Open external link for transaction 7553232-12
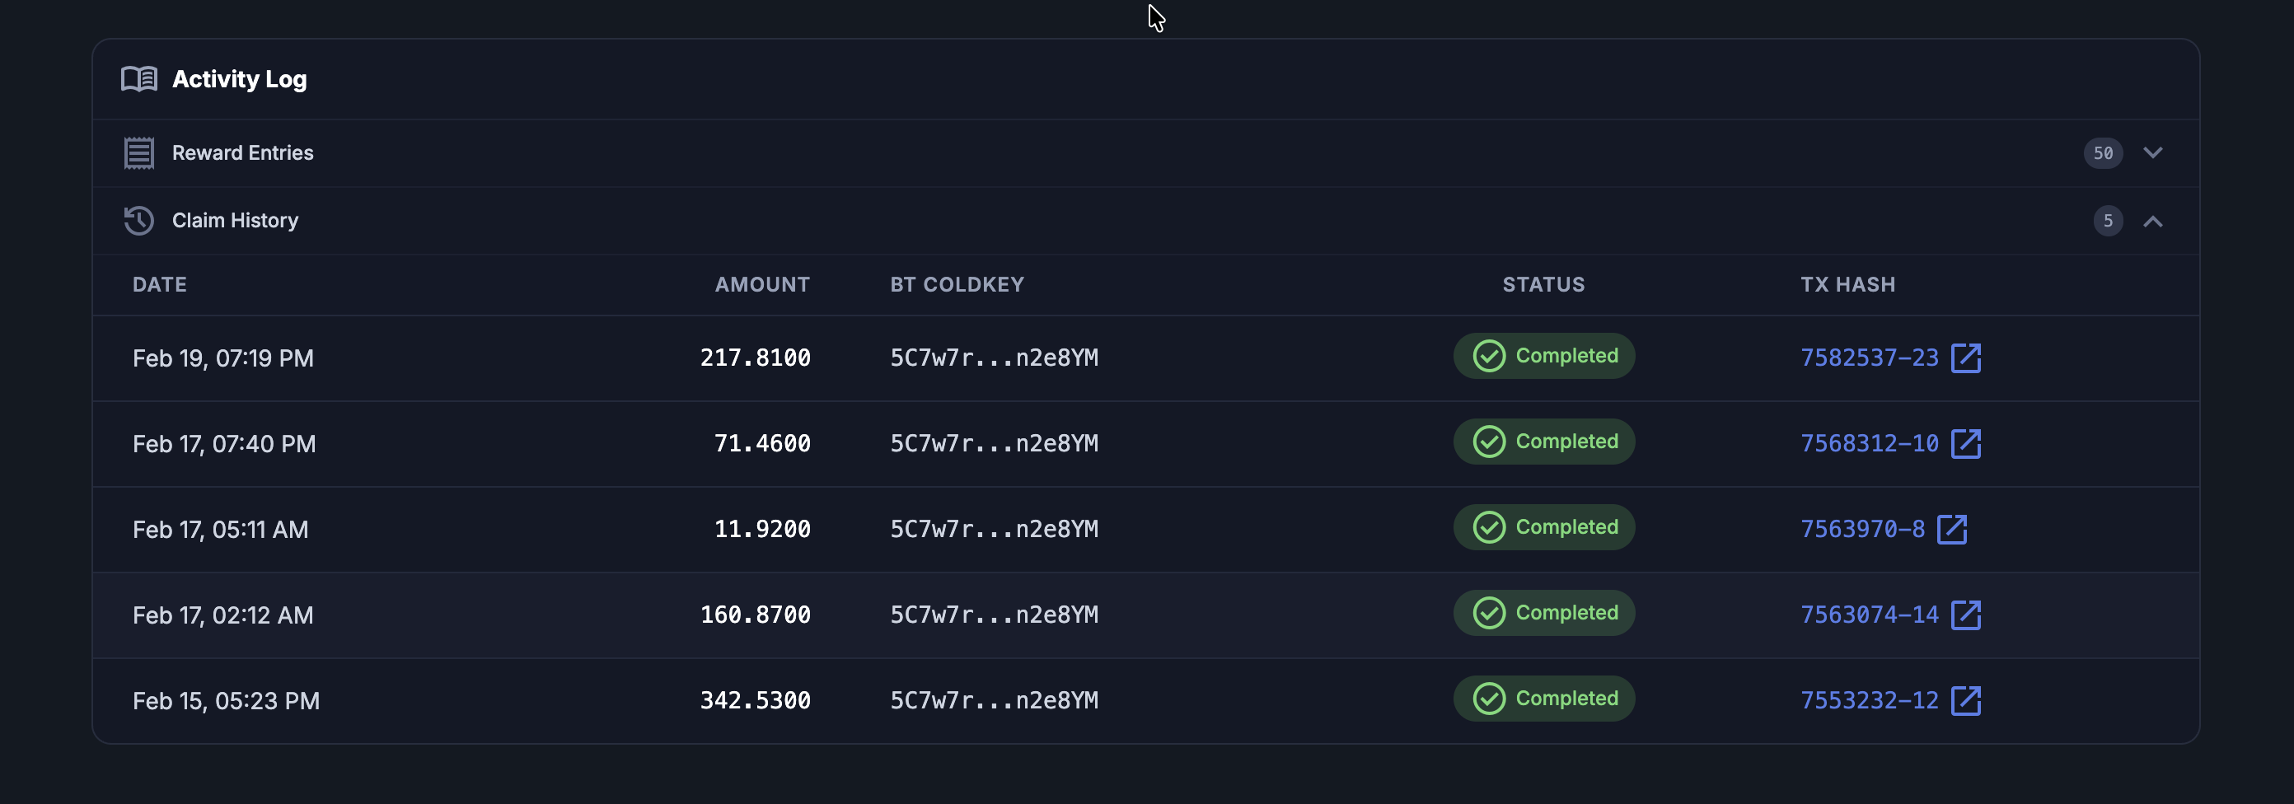2294x804 pixels. coord(1968,701)
